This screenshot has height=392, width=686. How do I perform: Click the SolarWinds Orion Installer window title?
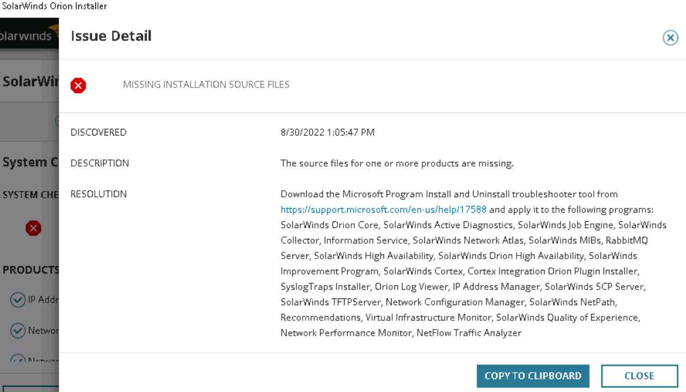tap(54, 6)
